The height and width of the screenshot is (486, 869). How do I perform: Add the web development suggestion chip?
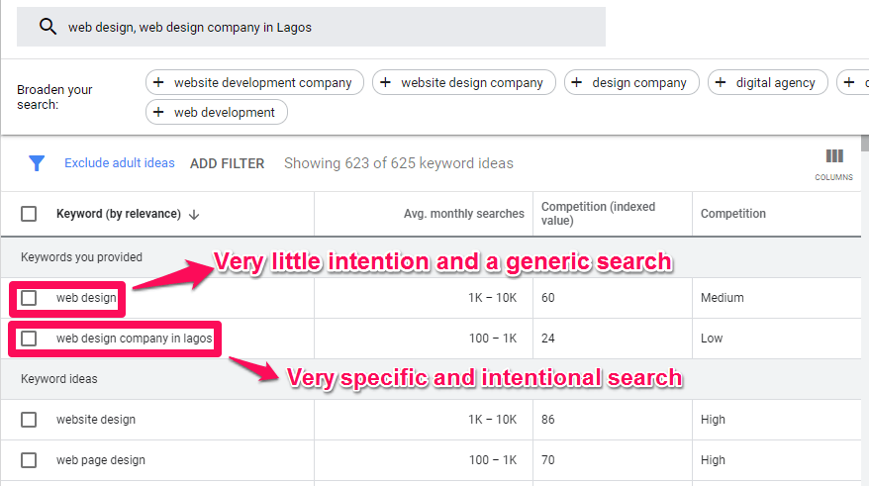pyautogui.click(x=216, y=113)
